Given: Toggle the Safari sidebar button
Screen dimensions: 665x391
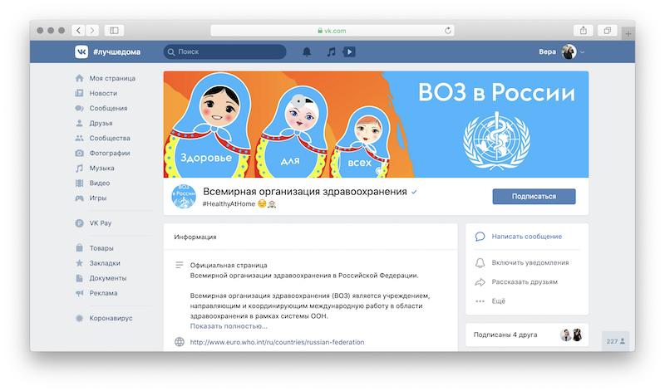Looking at the screenshot, I should tap(114, 31).
